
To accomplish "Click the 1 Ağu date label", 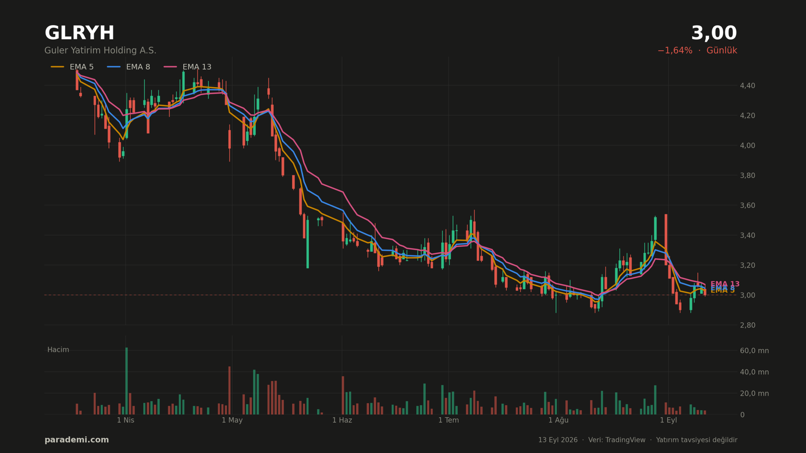I will pyautogui.click(x=558, y=420).
